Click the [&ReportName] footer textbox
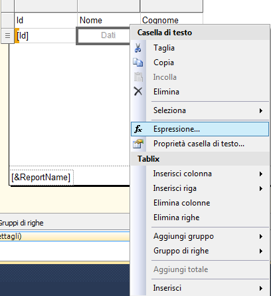271x296 pixels. click(41, 178)
